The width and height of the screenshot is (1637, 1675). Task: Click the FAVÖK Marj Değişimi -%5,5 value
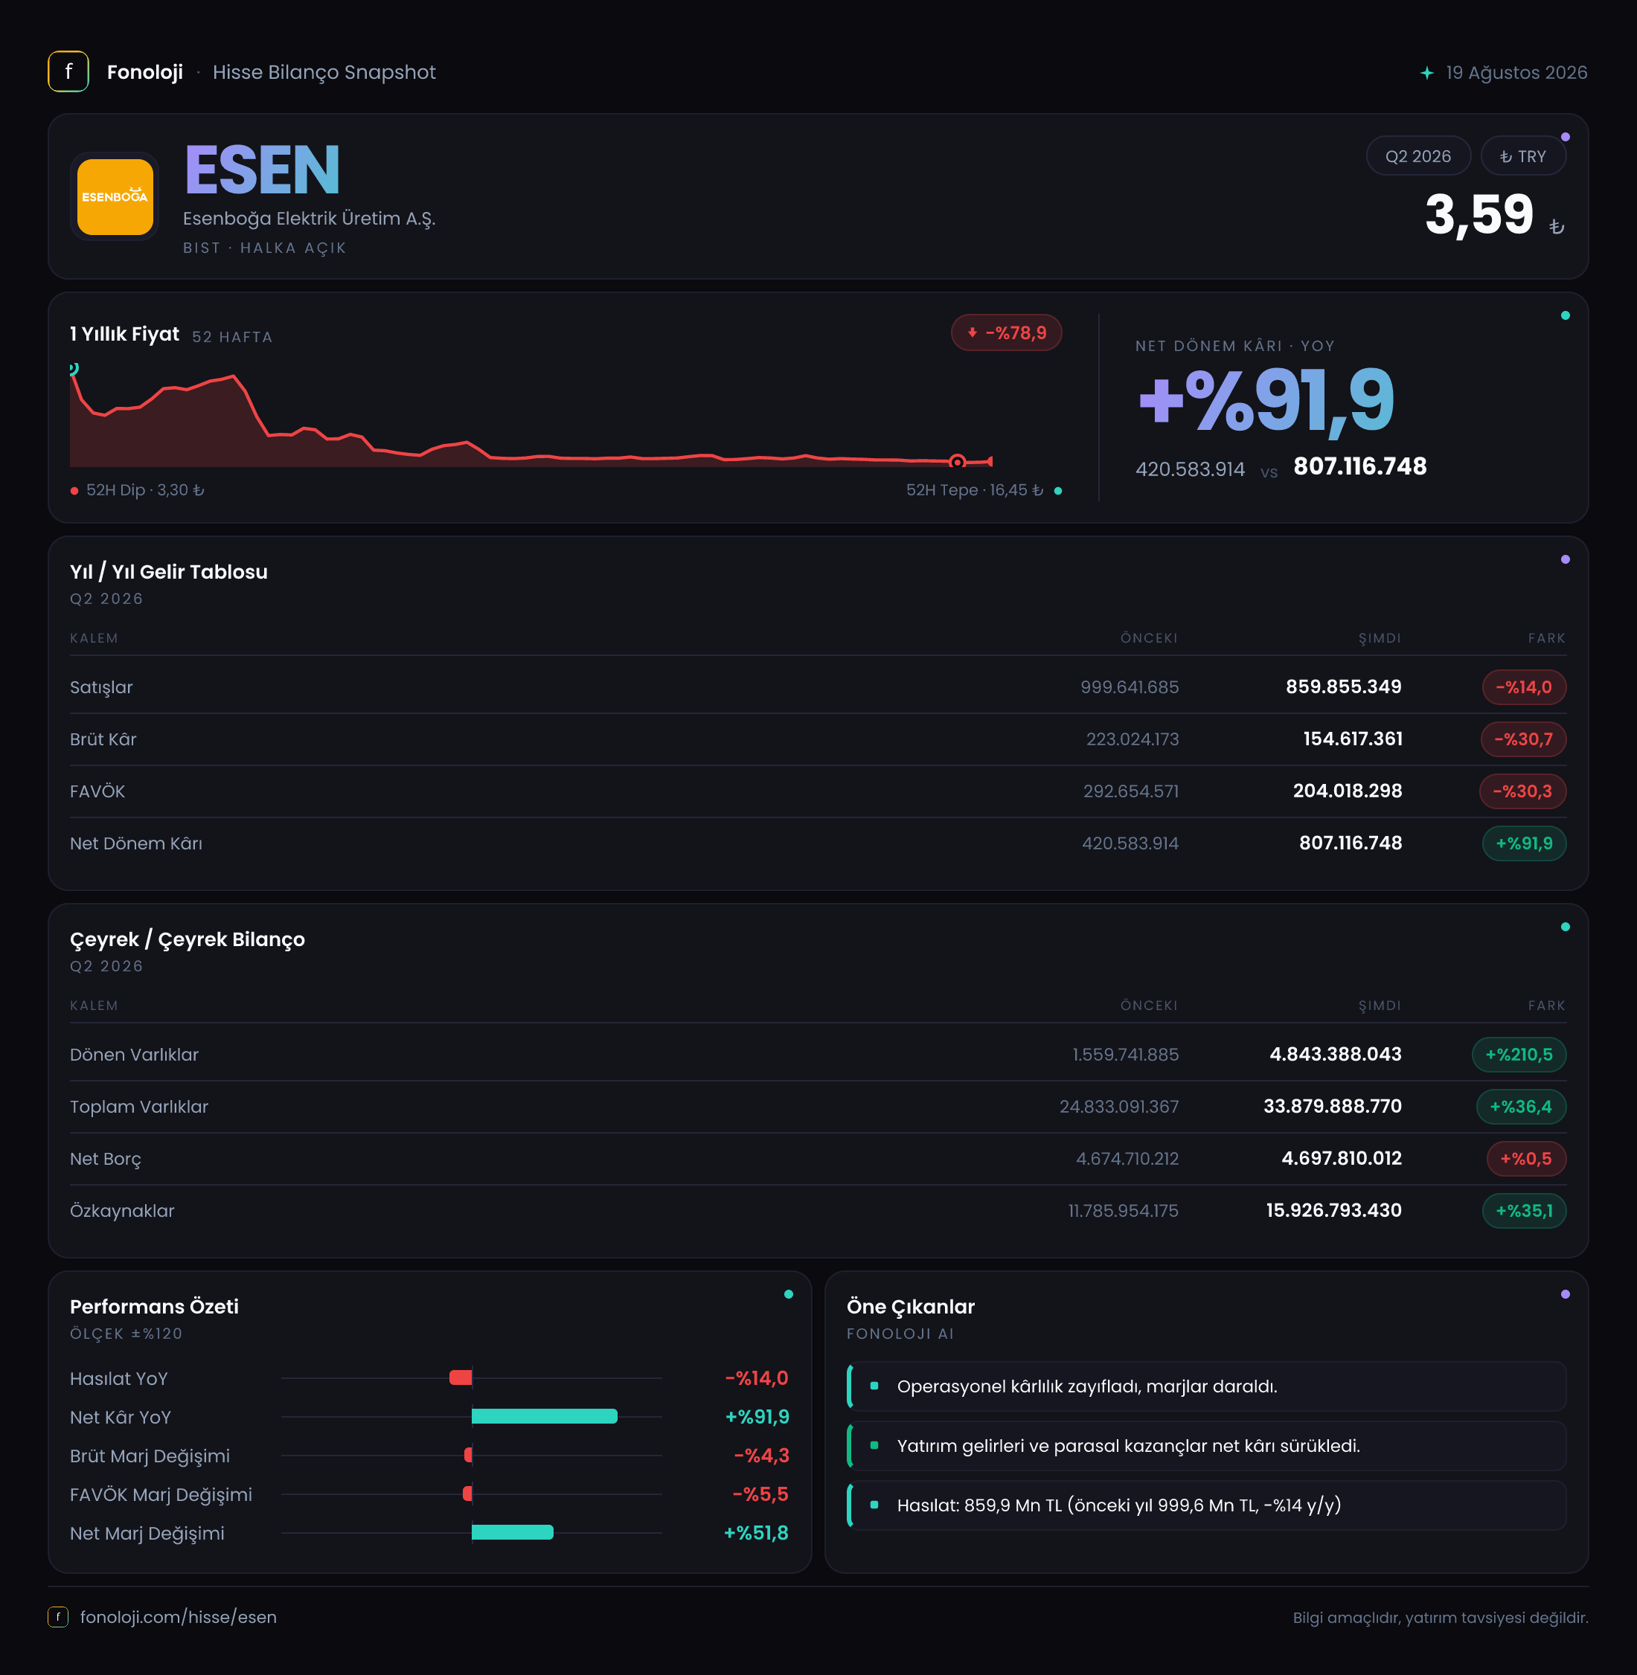760,1494
